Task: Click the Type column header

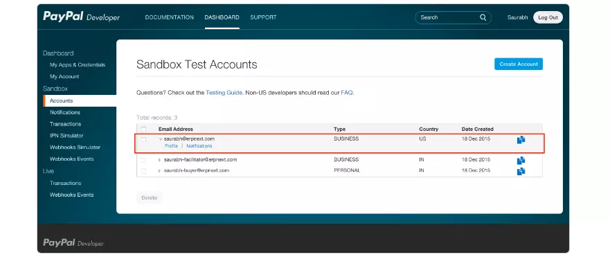Action: click(340, 130)
